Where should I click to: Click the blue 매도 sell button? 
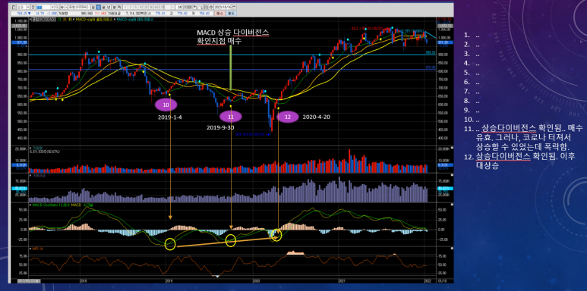pyautogui.click(x=231, y=14)
